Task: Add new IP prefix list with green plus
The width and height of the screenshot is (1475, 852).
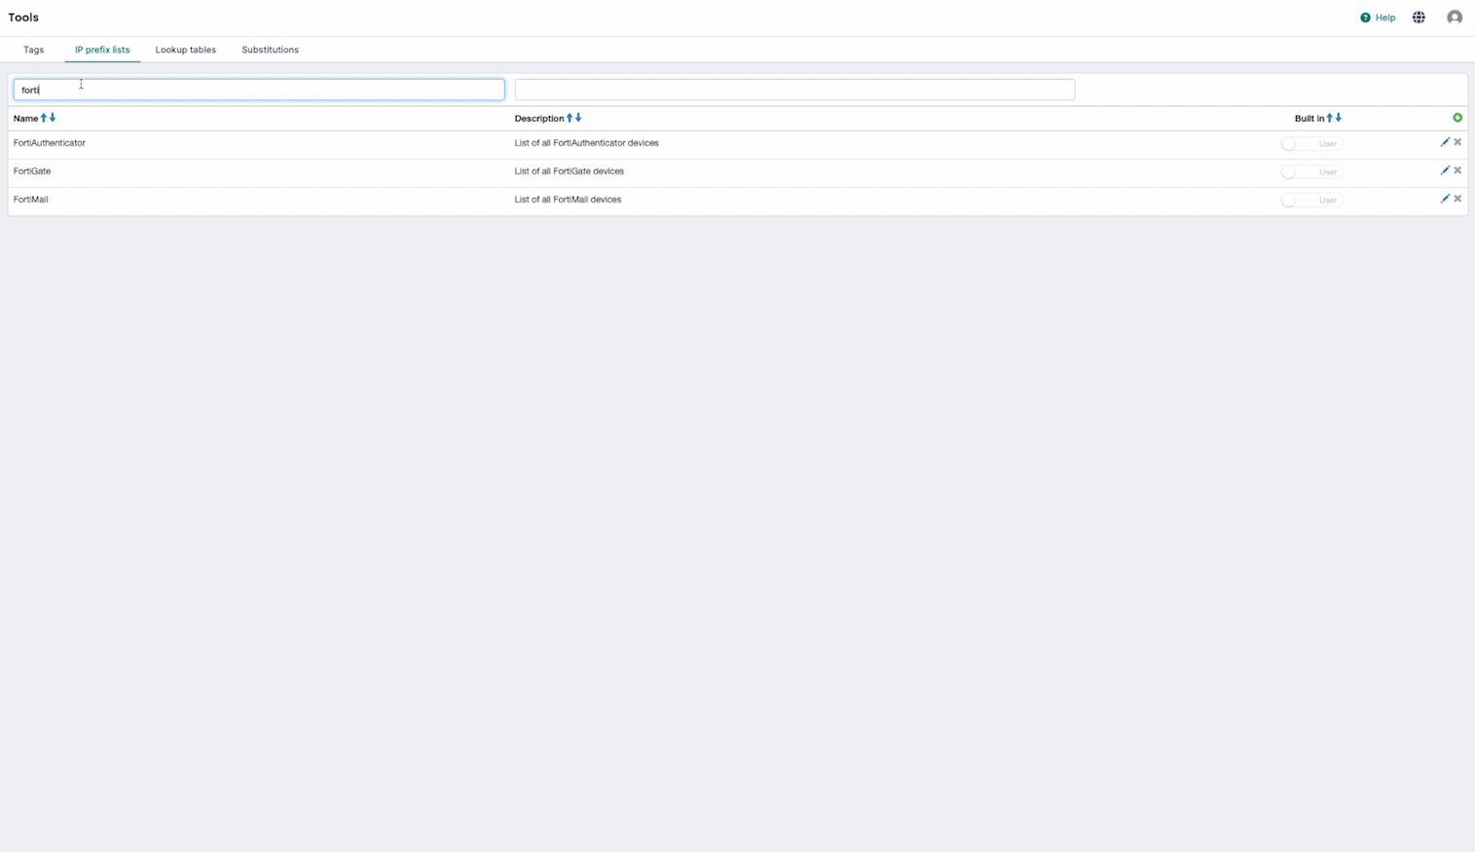Action: pos(1457,118)
